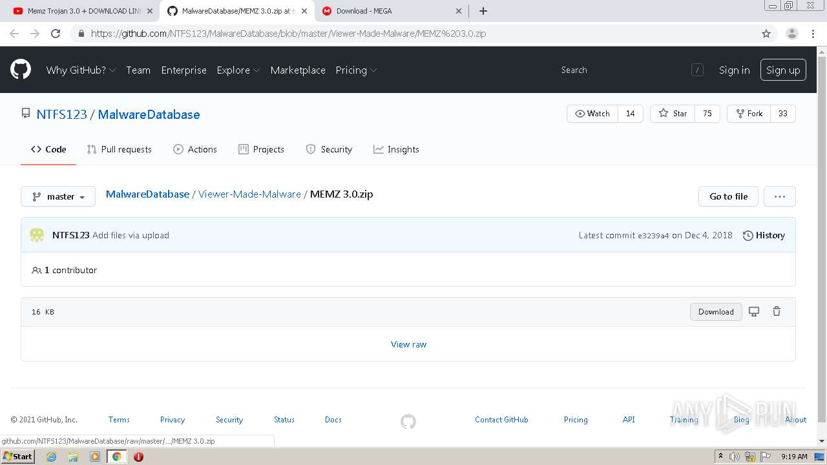Image resolution: width=827 pixels, height=465 pixels.
Task: Click footer GitHub mark icon
Action: pyautogui.click(x=408, y=422)
